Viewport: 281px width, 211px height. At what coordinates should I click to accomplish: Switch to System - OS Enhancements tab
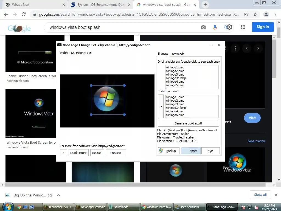click(100, 5)
